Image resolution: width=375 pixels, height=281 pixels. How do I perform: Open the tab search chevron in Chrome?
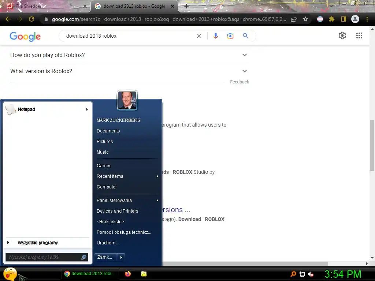pos(331,6)
